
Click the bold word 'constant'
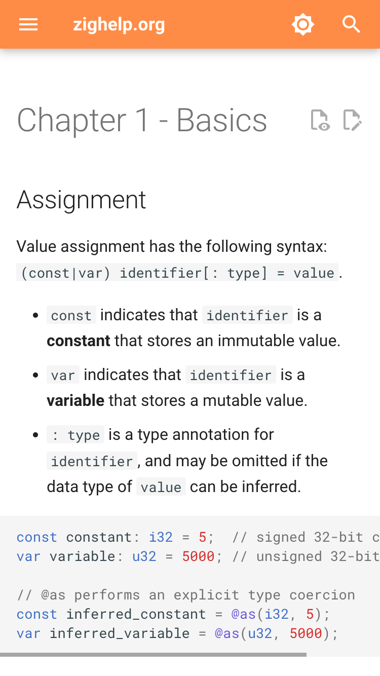(79, 341)
